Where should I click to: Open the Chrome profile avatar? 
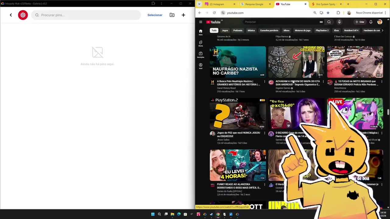tap(349, 13)
